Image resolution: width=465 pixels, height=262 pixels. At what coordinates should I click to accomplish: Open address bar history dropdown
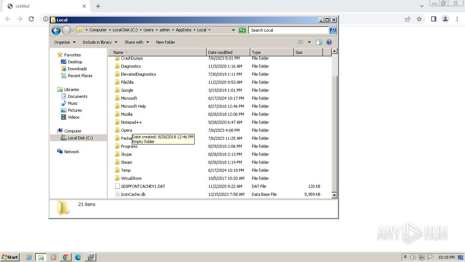tap(233, 30)
